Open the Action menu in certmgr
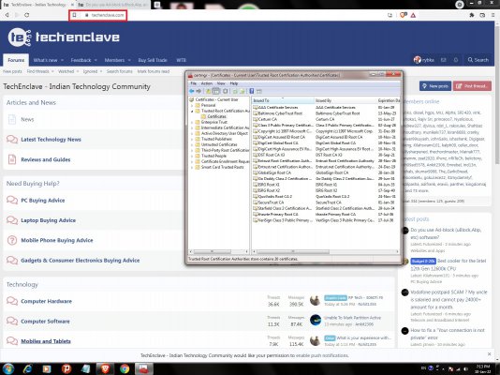 (x=207, y=83)
